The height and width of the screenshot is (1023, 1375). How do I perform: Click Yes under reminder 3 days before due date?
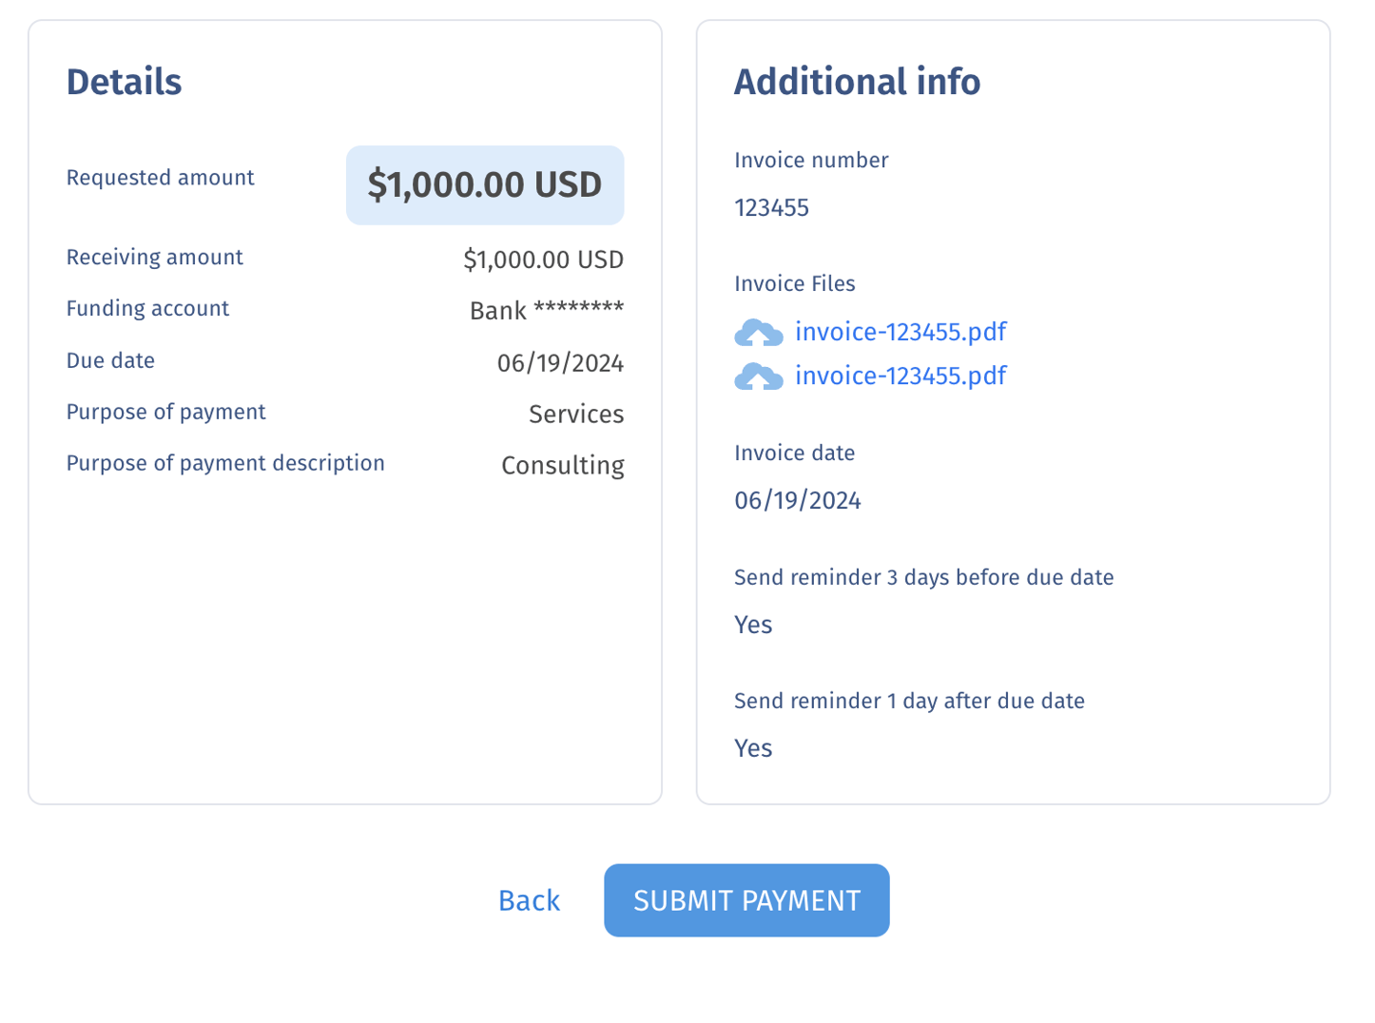(752, 625)
